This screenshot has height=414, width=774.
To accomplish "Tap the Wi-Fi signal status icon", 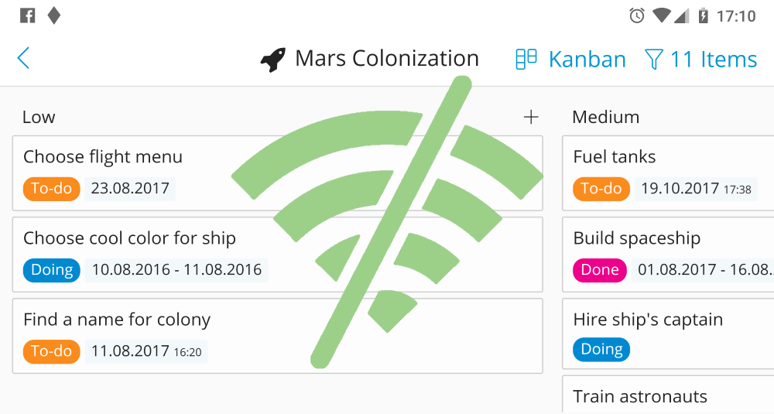I will pyautogui.click(x=661, y=15).
